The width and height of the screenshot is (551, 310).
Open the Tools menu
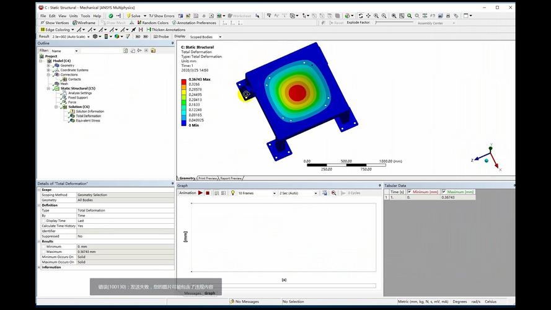pos(86,16)
